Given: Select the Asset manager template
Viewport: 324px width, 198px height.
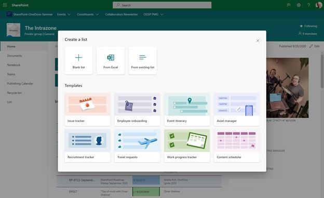Looking at the screenshot, I should [x=237, y=110].
